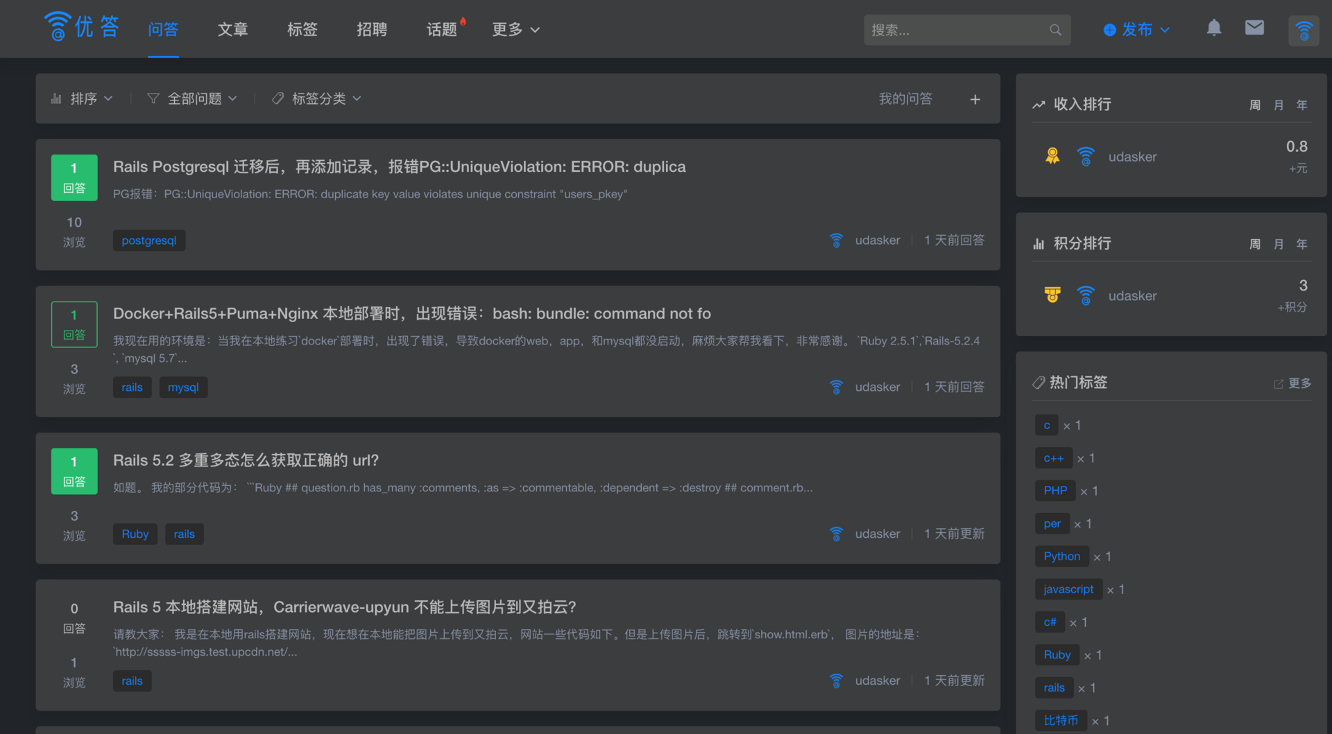
Task: Open 更多 in 热门标签
Action: [x=1299, y=384]
